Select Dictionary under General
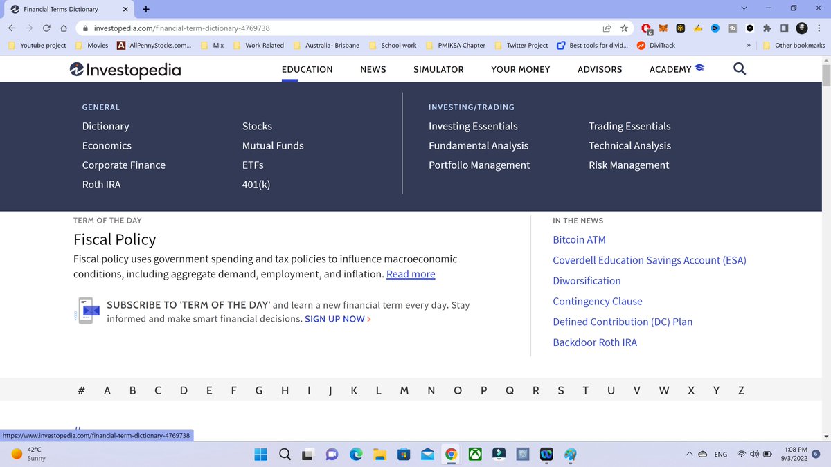This screenshot has width=831, height=467. (x=105, y=126)
